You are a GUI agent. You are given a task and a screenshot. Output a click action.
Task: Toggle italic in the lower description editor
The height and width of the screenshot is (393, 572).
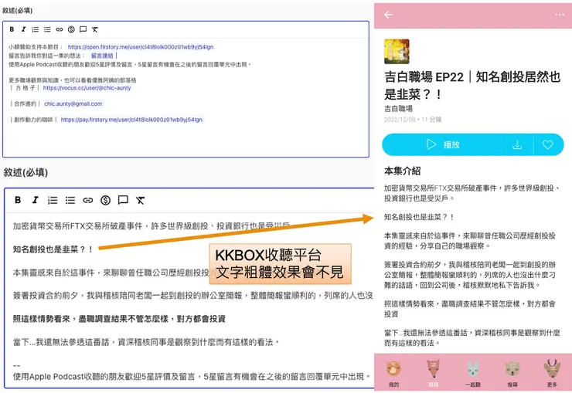[x=35, y=200]
